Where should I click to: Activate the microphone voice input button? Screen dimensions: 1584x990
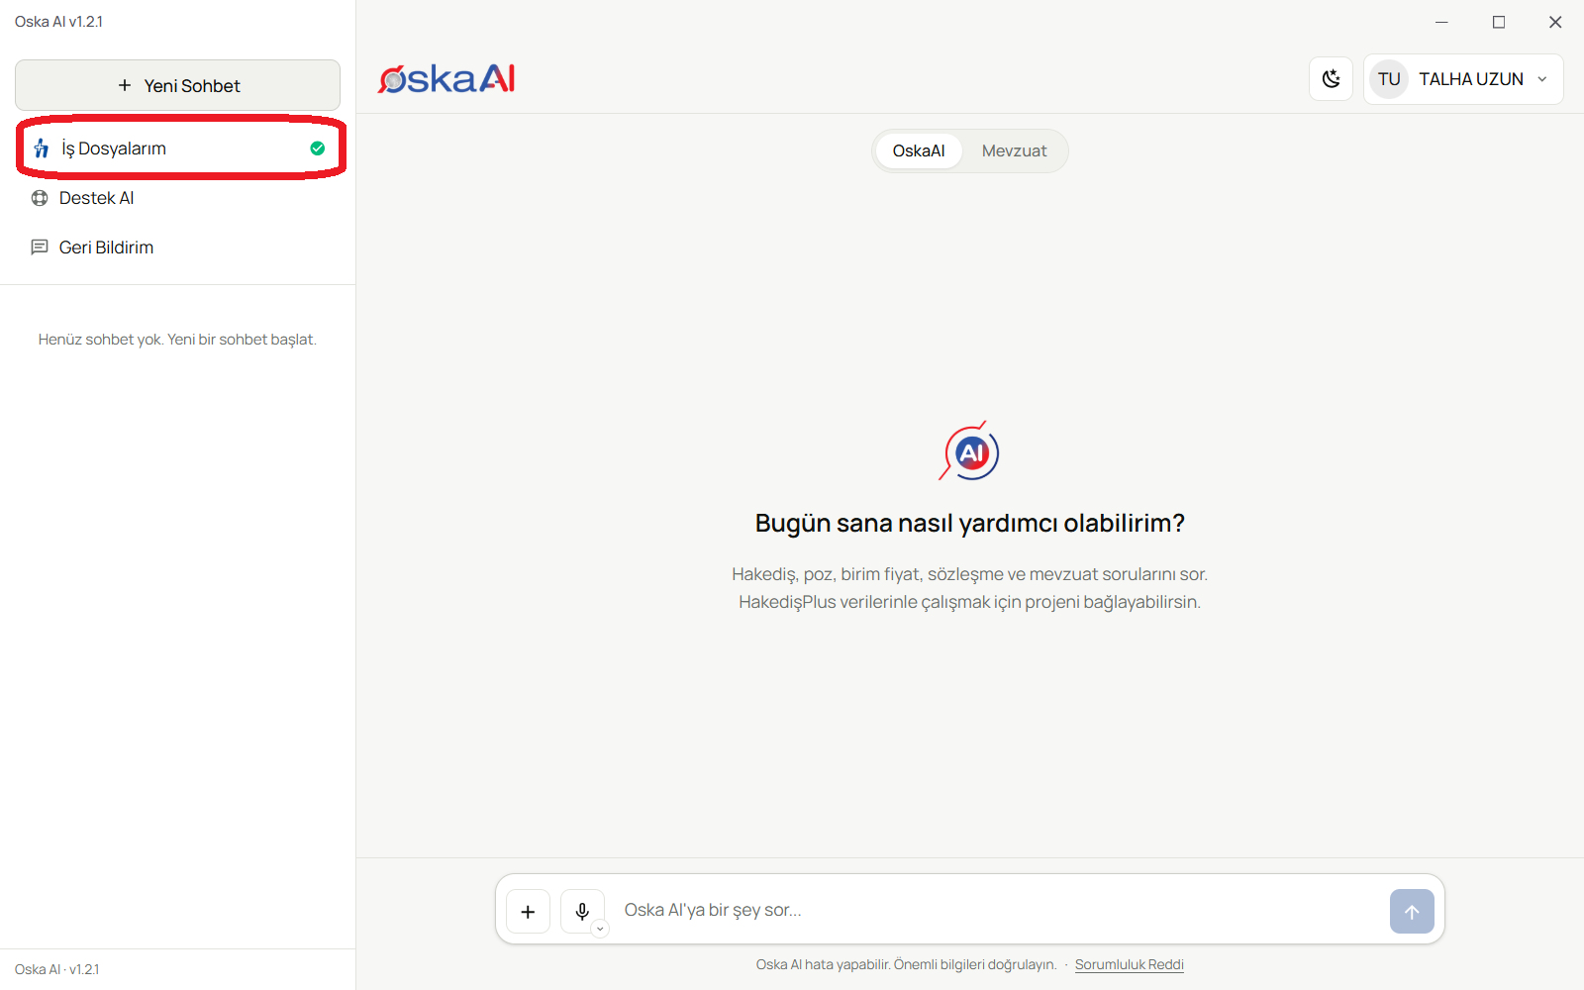582,911
